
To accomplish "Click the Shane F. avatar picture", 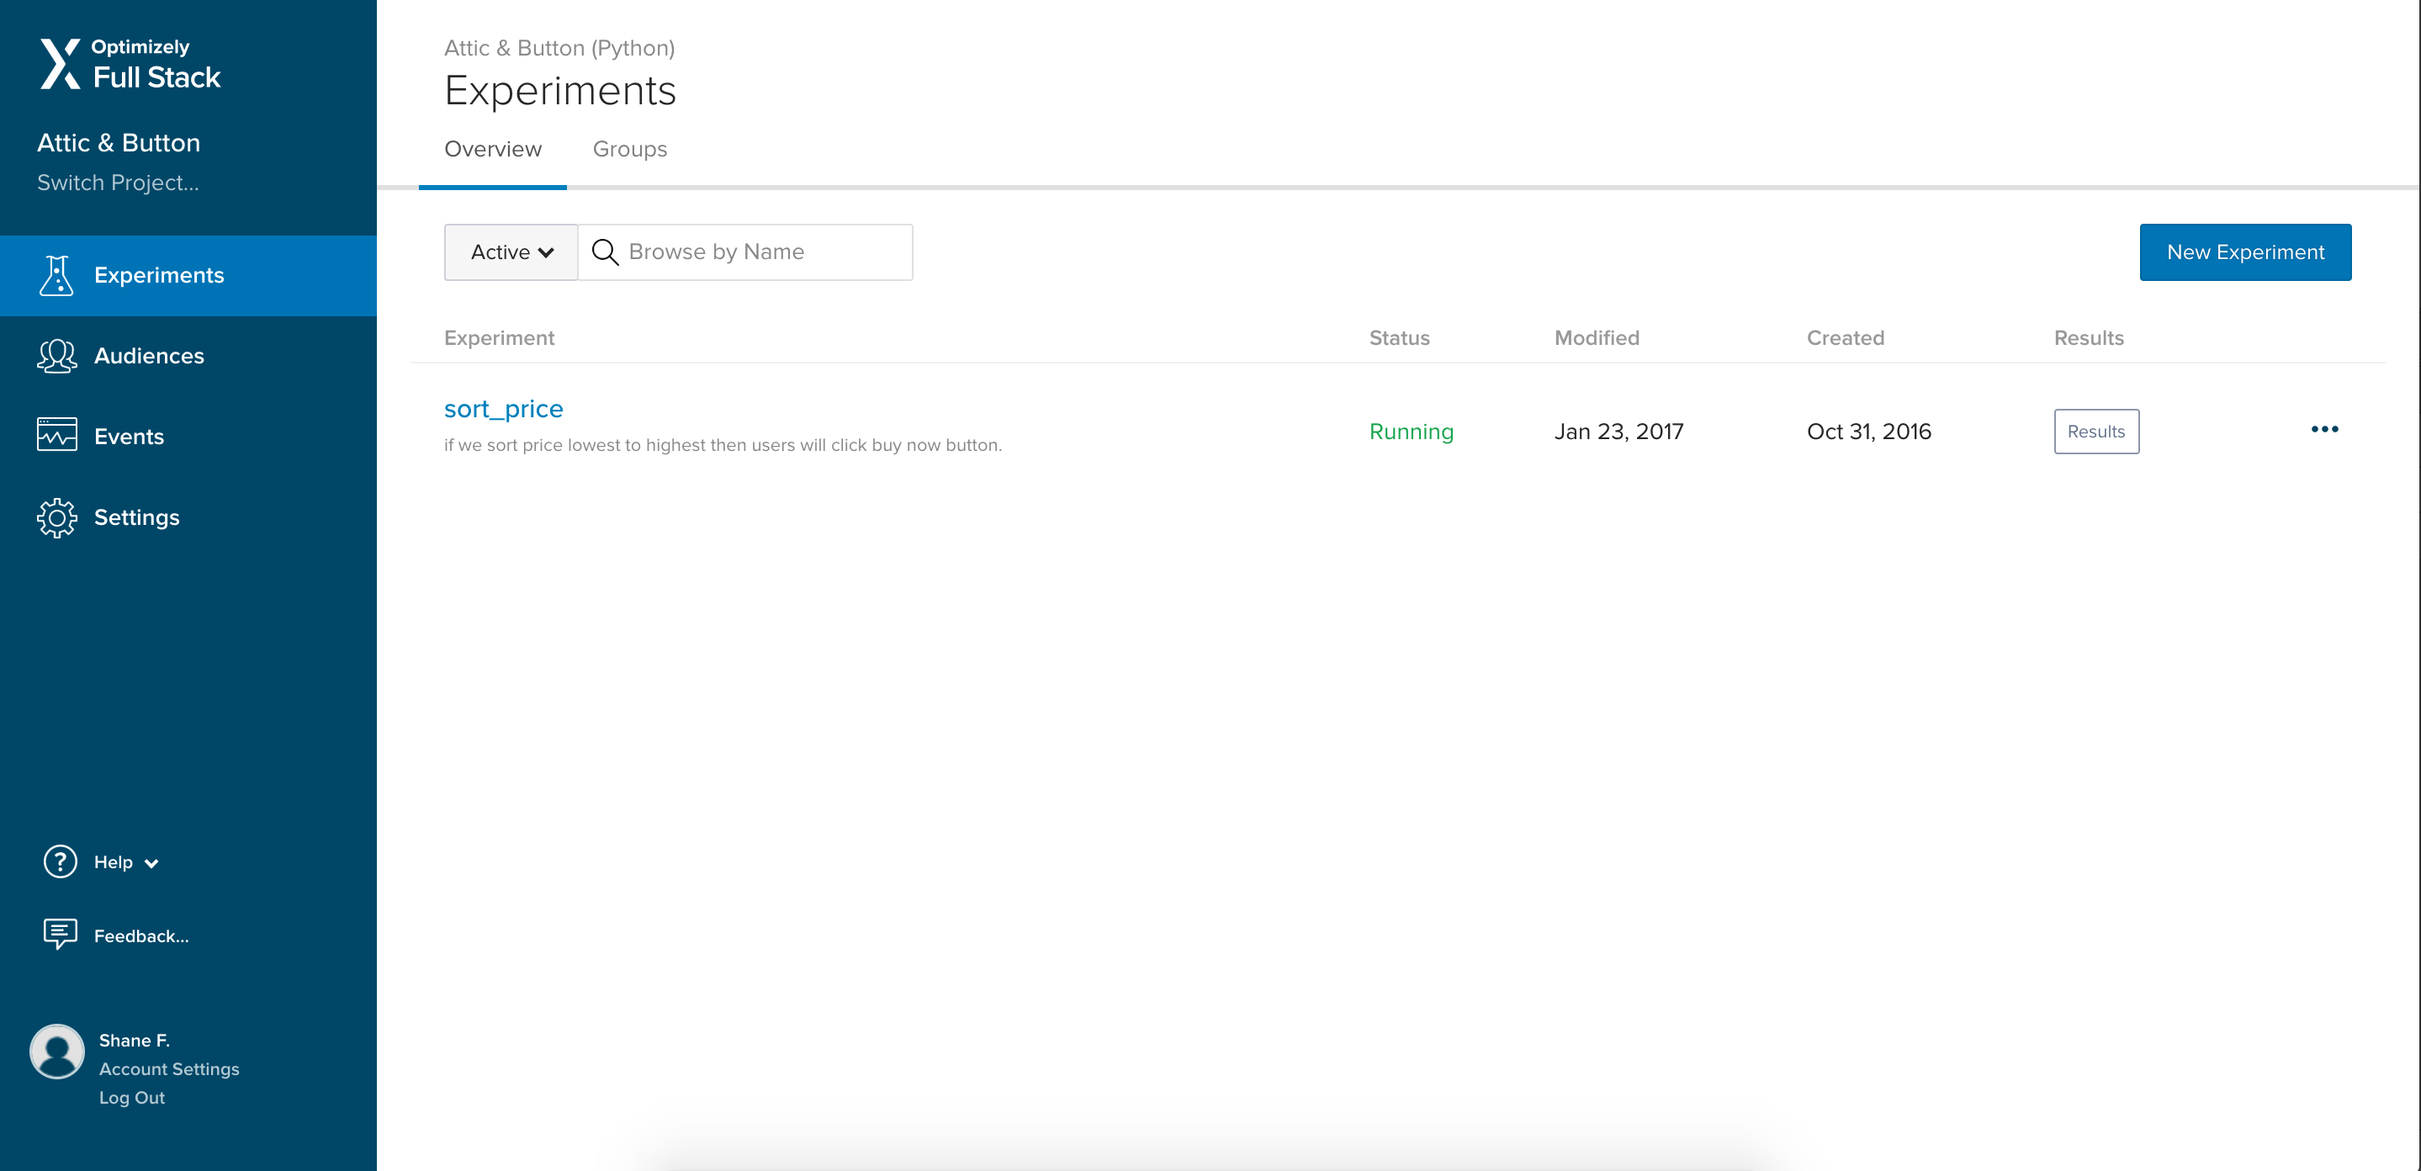I will coord(57,1051).
